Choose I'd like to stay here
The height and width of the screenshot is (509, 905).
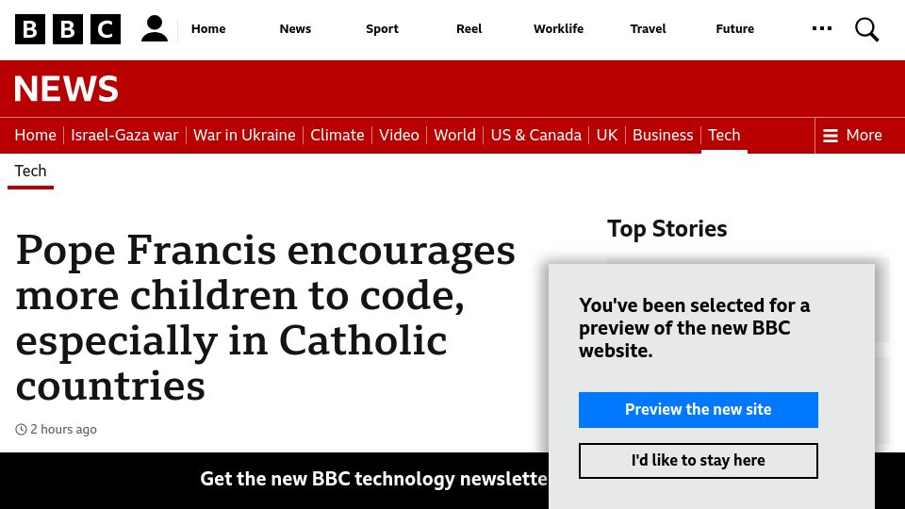[698, 461]
